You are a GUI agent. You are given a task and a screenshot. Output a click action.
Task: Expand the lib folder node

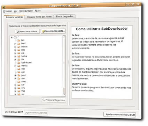point(15,60)
